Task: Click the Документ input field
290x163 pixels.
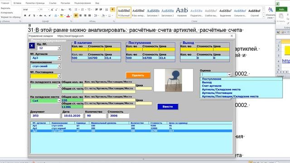Action: click(x=45, y=116)
